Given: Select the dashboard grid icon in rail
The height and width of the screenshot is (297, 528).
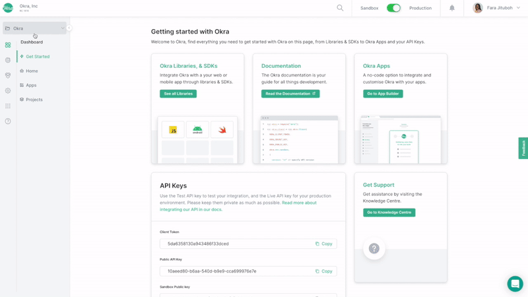Looking at the screenshot, I should click(8, 45).
